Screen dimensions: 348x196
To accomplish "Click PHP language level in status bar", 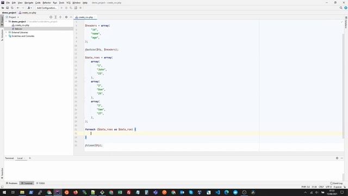I will pos(306,187).
